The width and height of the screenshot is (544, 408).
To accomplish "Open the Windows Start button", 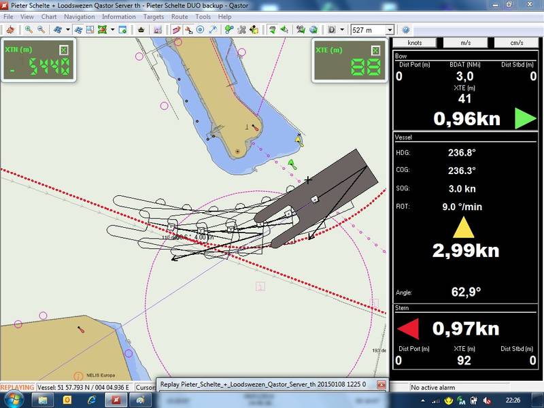I will pyautogui.click(x=13, y=400).
